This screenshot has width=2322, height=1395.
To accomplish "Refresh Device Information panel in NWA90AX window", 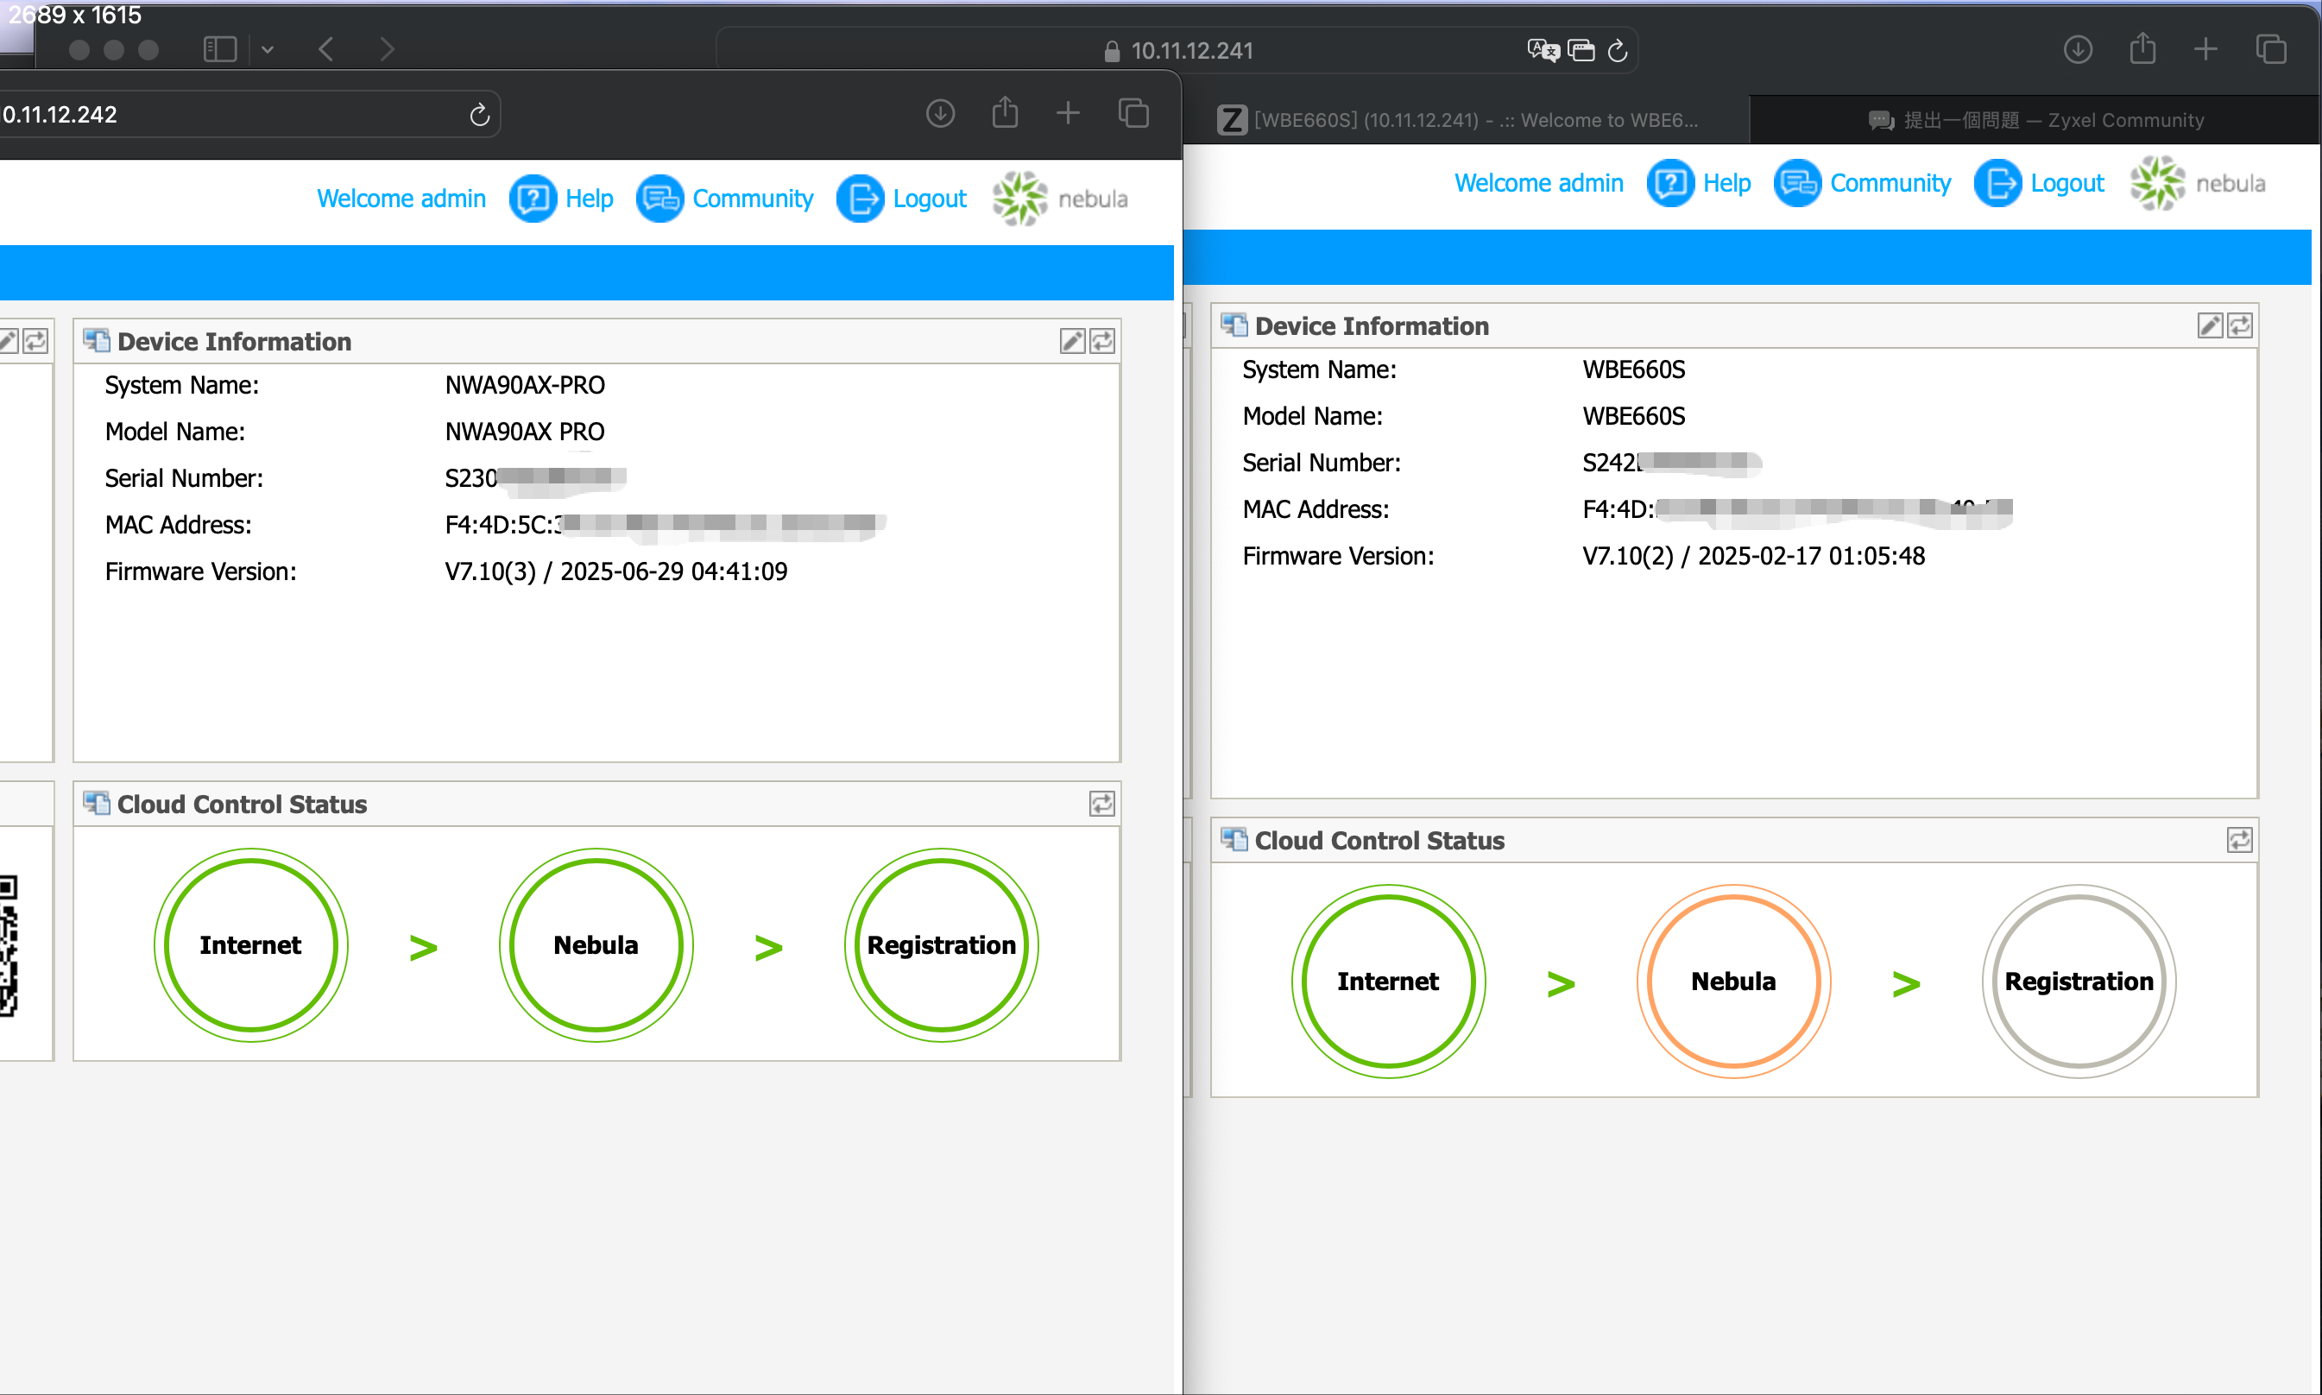I will 1102,341.
